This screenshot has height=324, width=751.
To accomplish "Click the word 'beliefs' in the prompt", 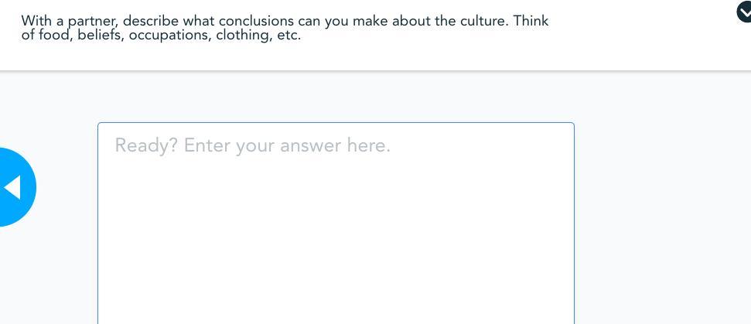I will click(x=100, y=36).
